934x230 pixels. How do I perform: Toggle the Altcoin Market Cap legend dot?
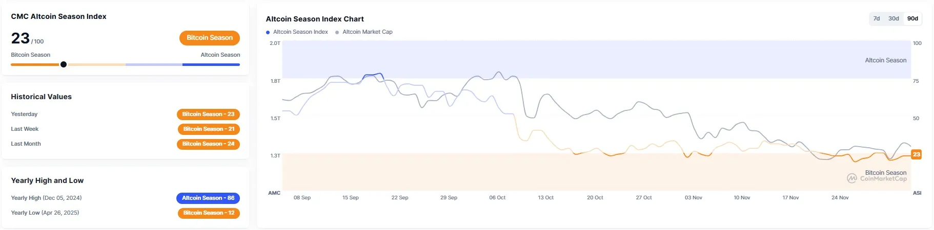pyautogui.click(x=337, y=32)
